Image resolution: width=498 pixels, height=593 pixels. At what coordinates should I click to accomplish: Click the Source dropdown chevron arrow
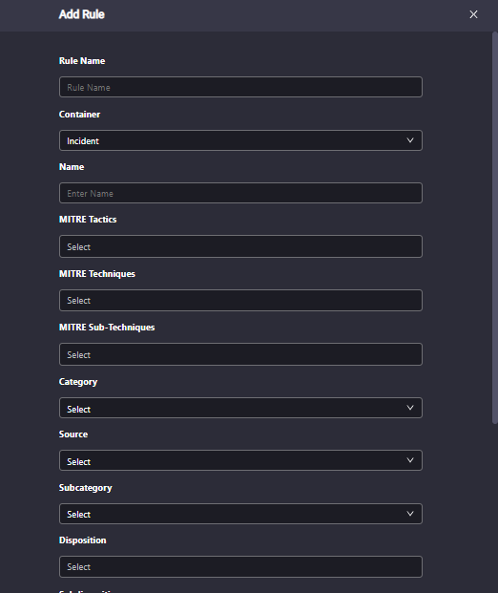(x=410, y=460)
